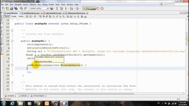The image size is (189, 106).
Task: Click the Shift Line Right icon
Action: click(71, 16)
